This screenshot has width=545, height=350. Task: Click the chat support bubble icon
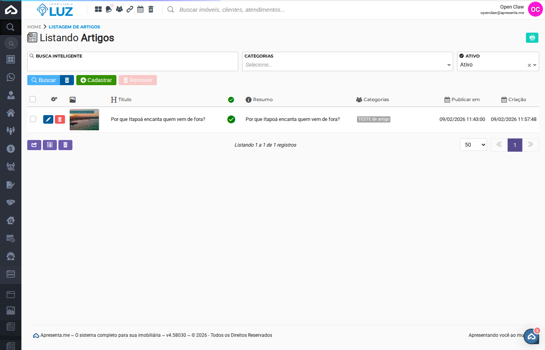coord(531,336)
